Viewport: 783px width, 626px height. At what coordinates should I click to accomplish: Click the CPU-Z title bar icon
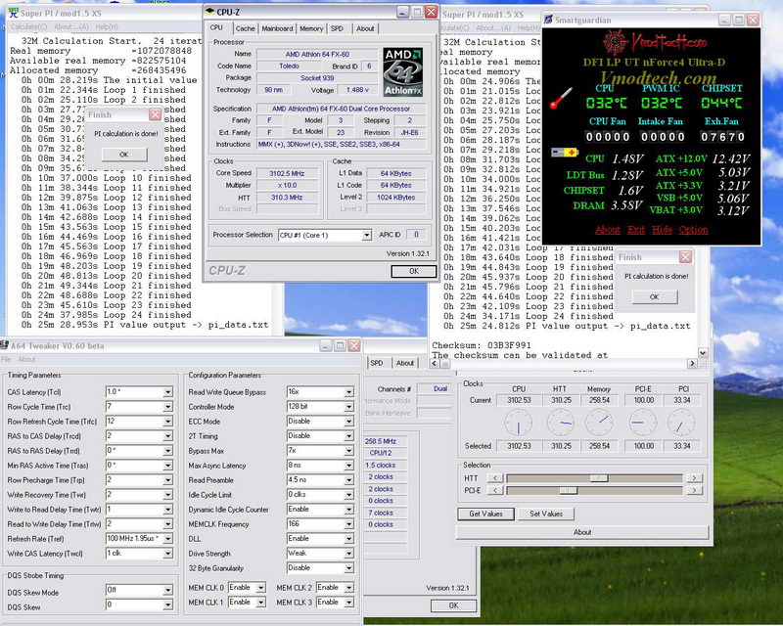click(x=209, y=12)
